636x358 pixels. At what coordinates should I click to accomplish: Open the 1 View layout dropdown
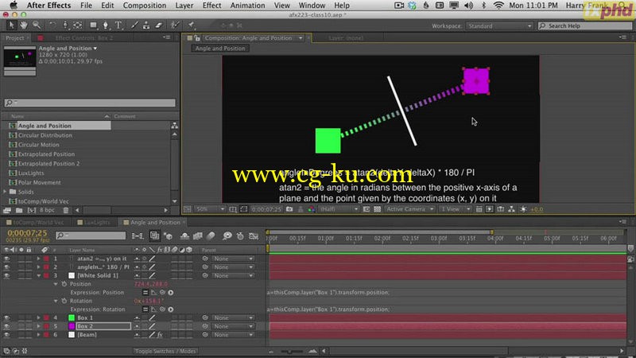pyautogui.click(x=456, y=209)
